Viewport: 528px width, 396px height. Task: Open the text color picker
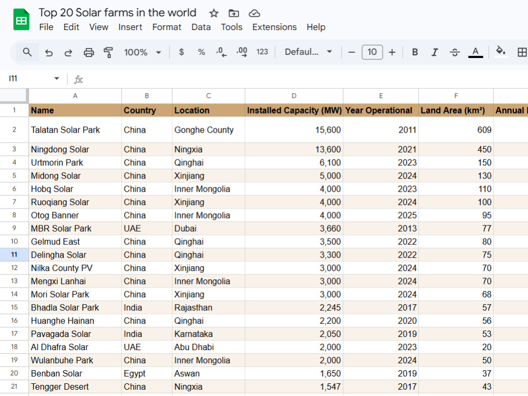pyautogui.click(x=476, y=52)
